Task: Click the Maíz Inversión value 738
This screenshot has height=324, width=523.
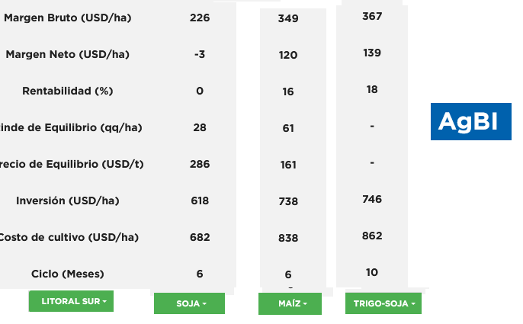Action: (288, 201)
